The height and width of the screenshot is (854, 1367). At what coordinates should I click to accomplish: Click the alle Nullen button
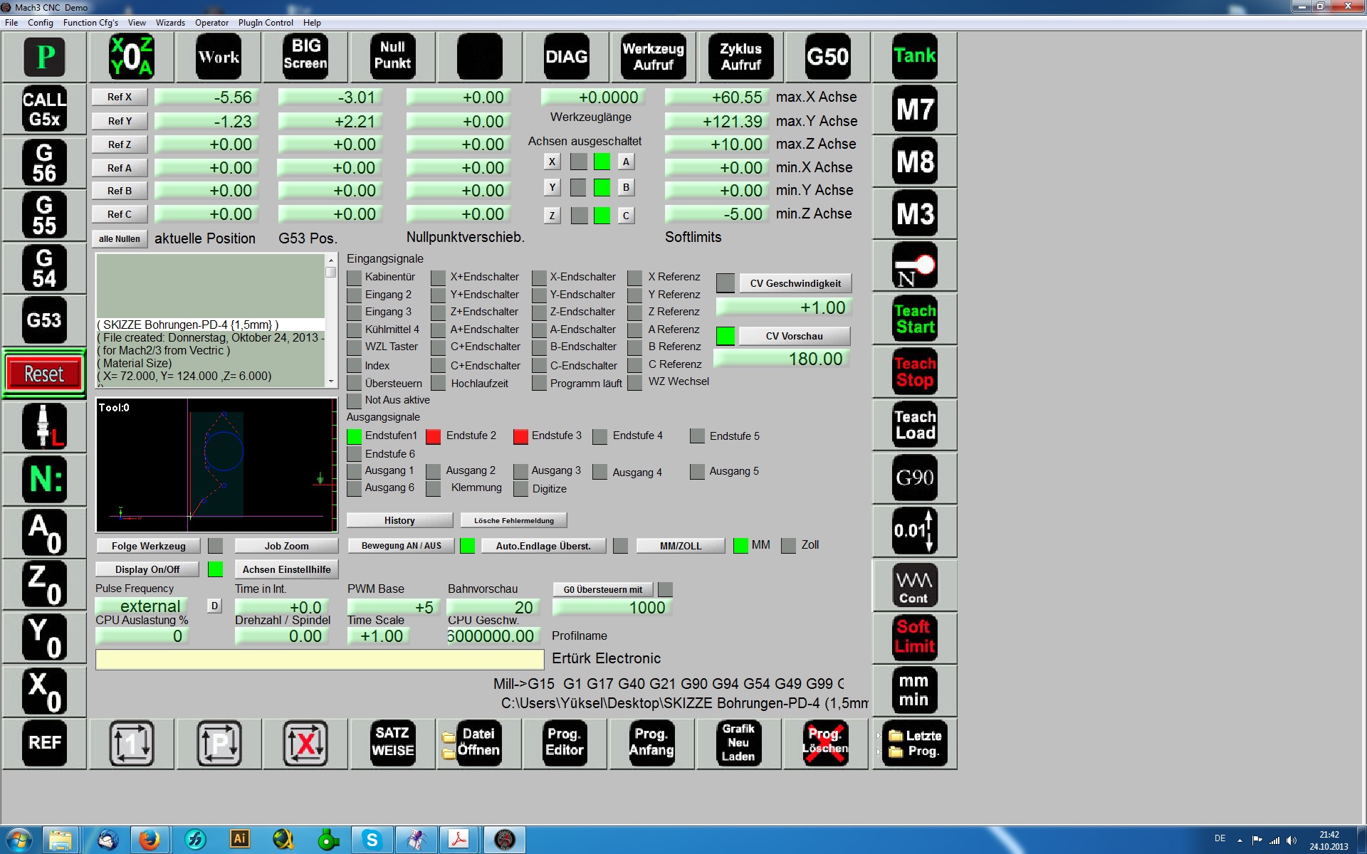coord(120,239)
